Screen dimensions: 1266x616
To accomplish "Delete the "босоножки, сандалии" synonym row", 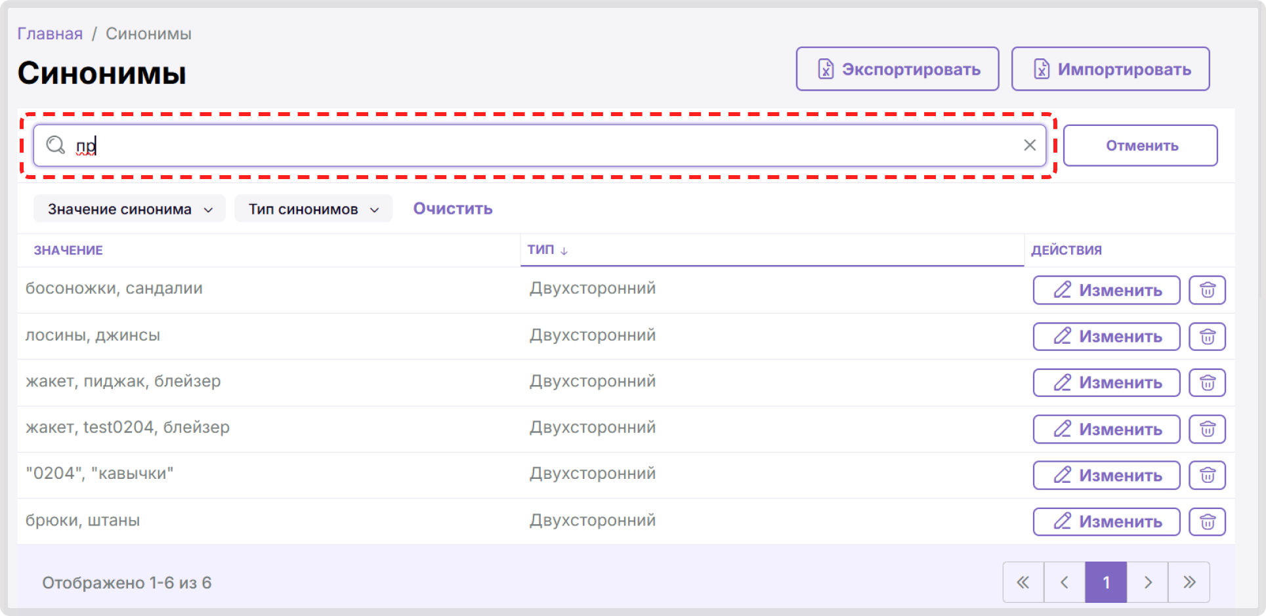I will [x=1207, y=290].
